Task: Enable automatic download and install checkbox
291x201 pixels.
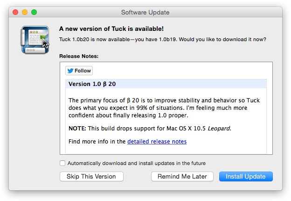Action: tap(62, 163)
